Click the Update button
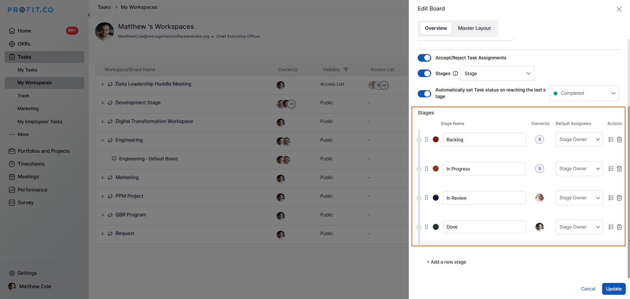The height and width of the screenshot is (299, 630). click(613, 289)
